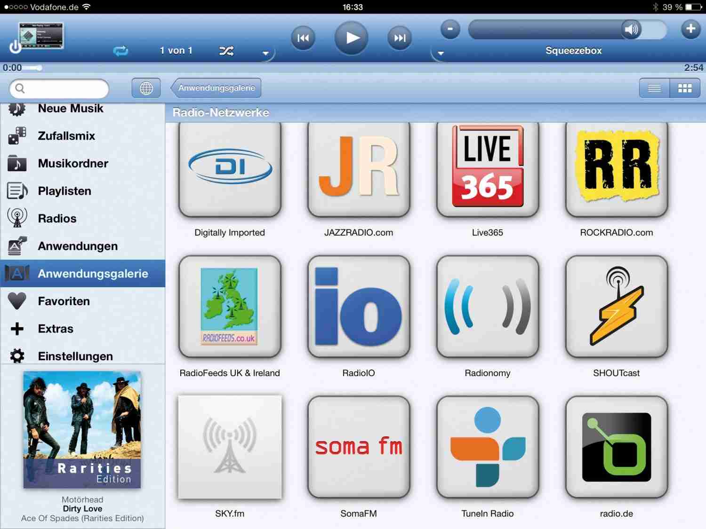Click the Ace Of Spades (Rarities Edition) text
Viewport: 706px width, 529px height.
coord(82,518)
